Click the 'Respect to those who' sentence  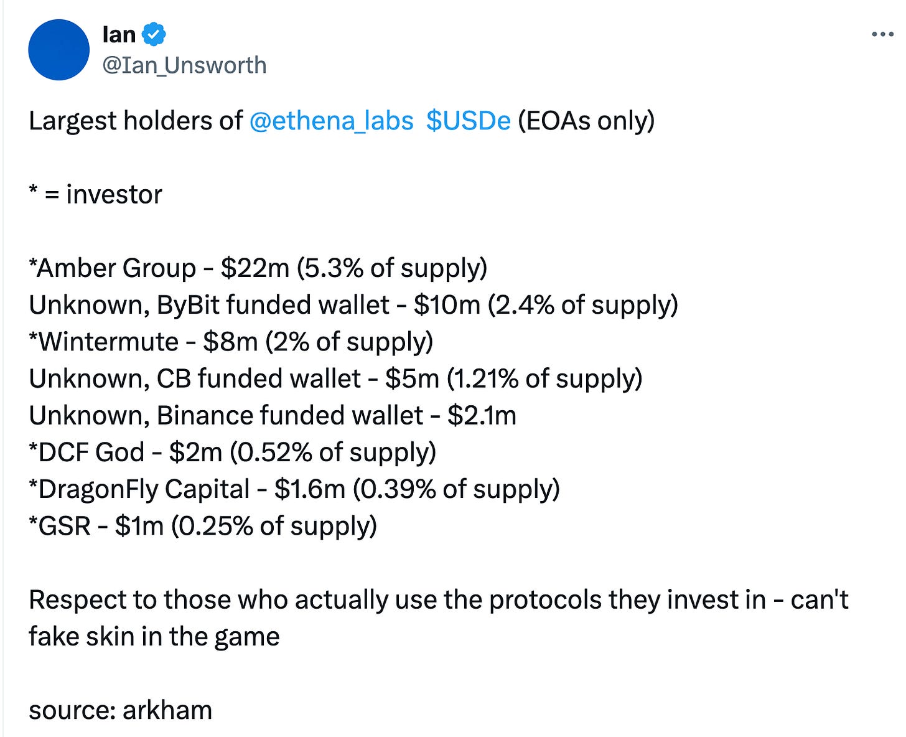point(439,600)
